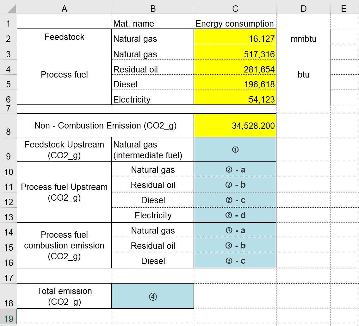The image size is (359, 326).
Task: Click 'Diesel' cell in row 16
Action: click(x=153, y=261)
